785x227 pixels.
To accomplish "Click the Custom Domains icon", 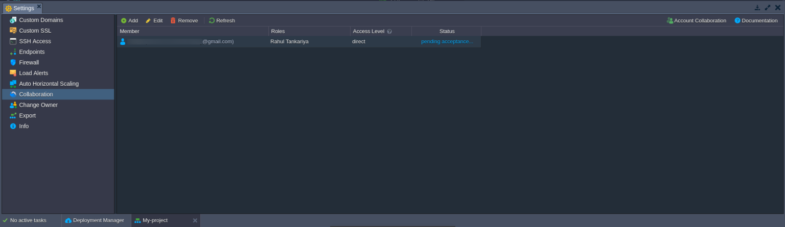I will point(13,20).
